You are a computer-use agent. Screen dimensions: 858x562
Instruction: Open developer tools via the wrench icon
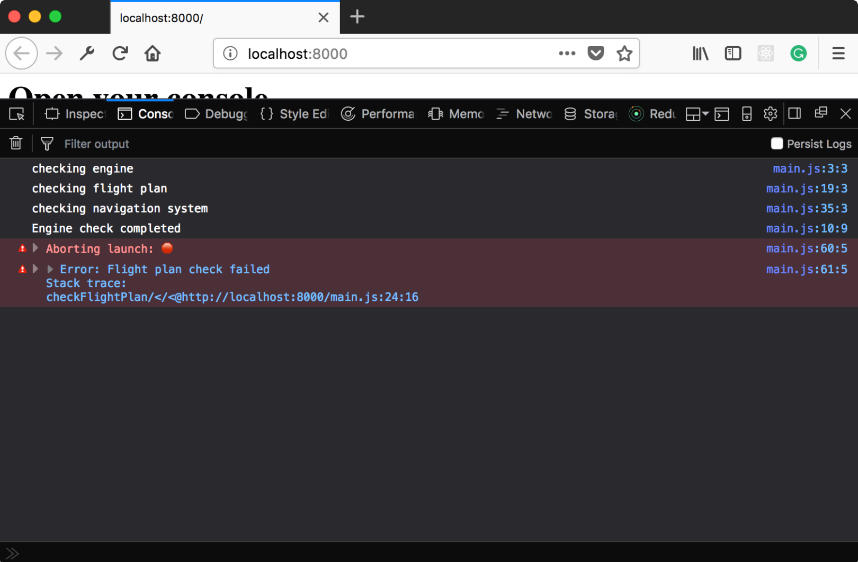click(87, 53)
